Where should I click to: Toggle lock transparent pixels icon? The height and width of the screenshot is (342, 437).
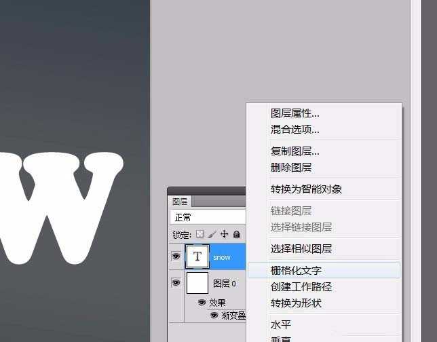point(199,234)
